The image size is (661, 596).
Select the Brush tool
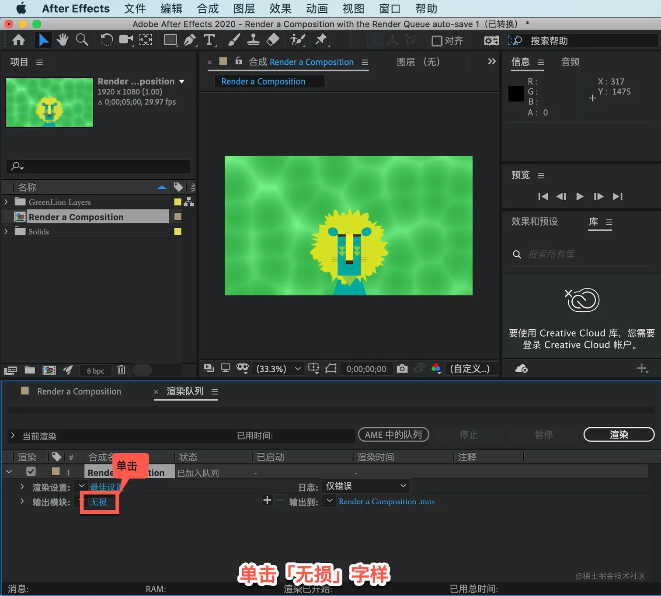point(234,40)
